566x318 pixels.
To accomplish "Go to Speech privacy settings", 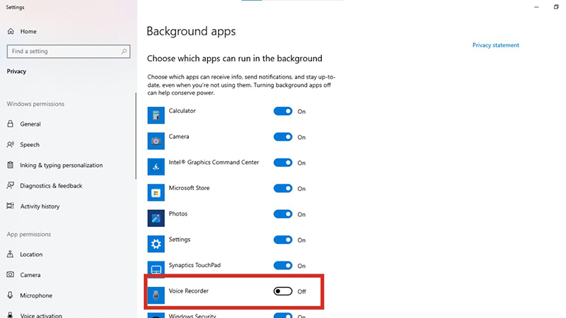I will [30, 144].
